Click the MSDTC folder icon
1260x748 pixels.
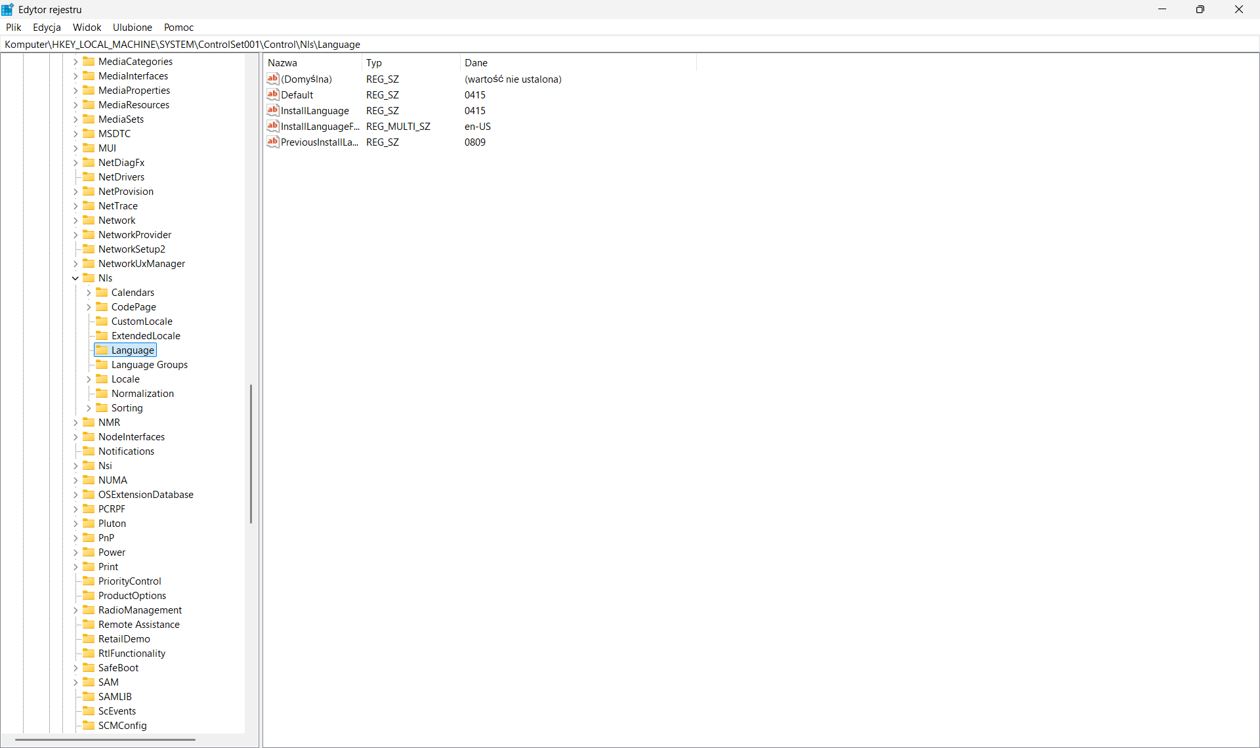click(89, 133)
